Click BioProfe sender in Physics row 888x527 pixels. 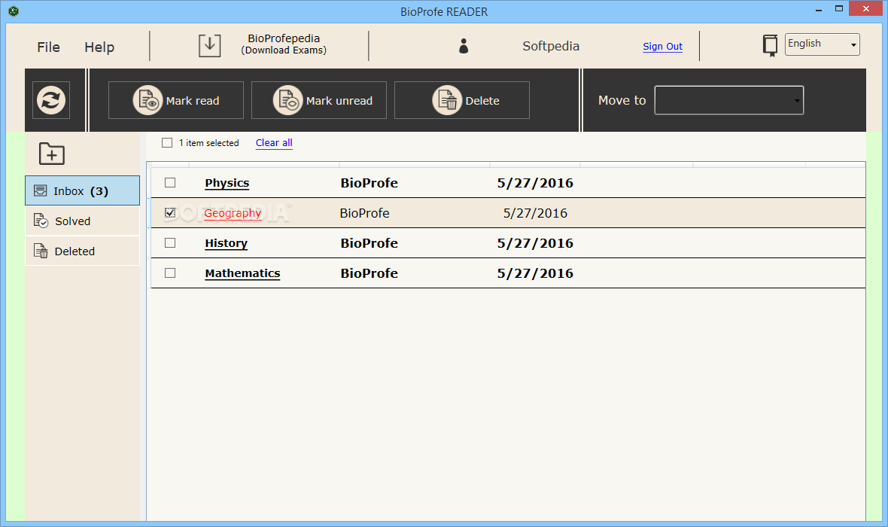(369, 183)
